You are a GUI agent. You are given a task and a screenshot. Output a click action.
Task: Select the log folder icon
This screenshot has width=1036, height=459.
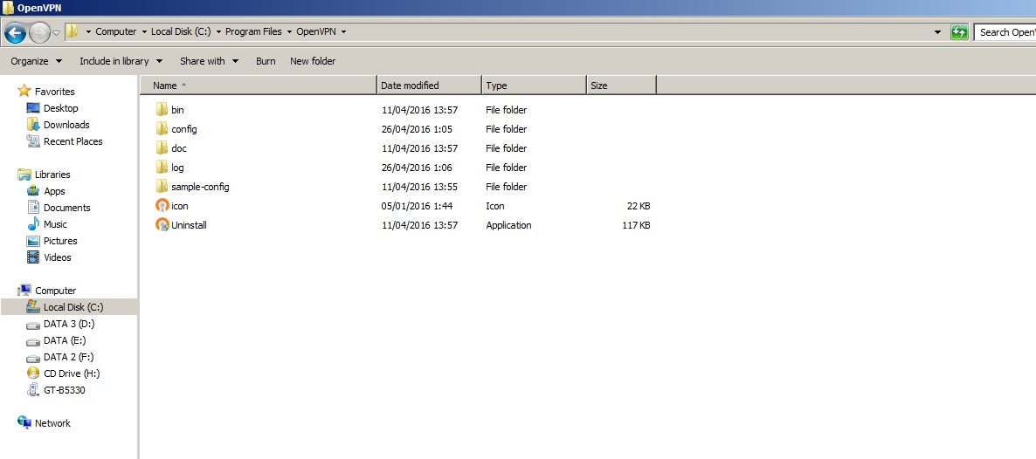(x=162, y=167)
